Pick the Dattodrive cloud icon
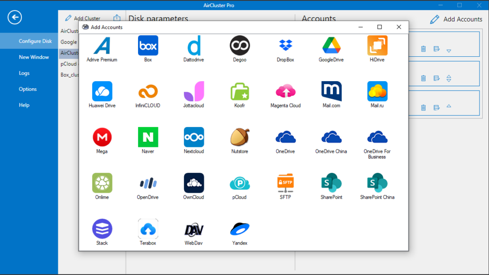The image size is (489, 275). 194,45
